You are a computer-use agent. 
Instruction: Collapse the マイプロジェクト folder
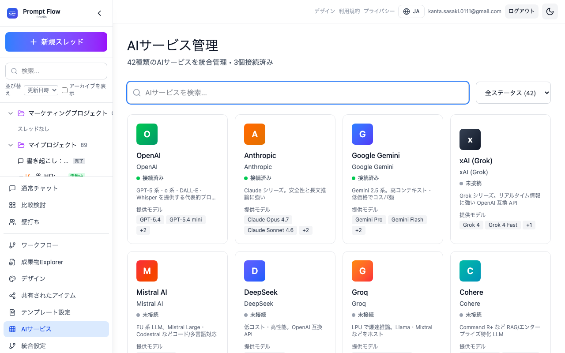point(11,145)
